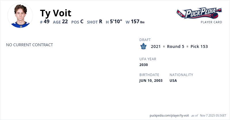Screen dimensions: 230x120
Task: Click the weight value 157 lbs
Action: (x=137, y=22)
